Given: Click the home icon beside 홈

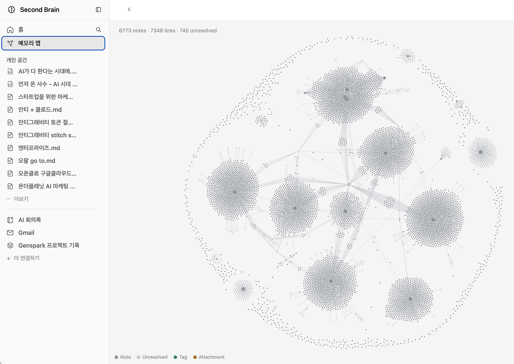Looking at the screenshot, I should (x=10, y=30).
